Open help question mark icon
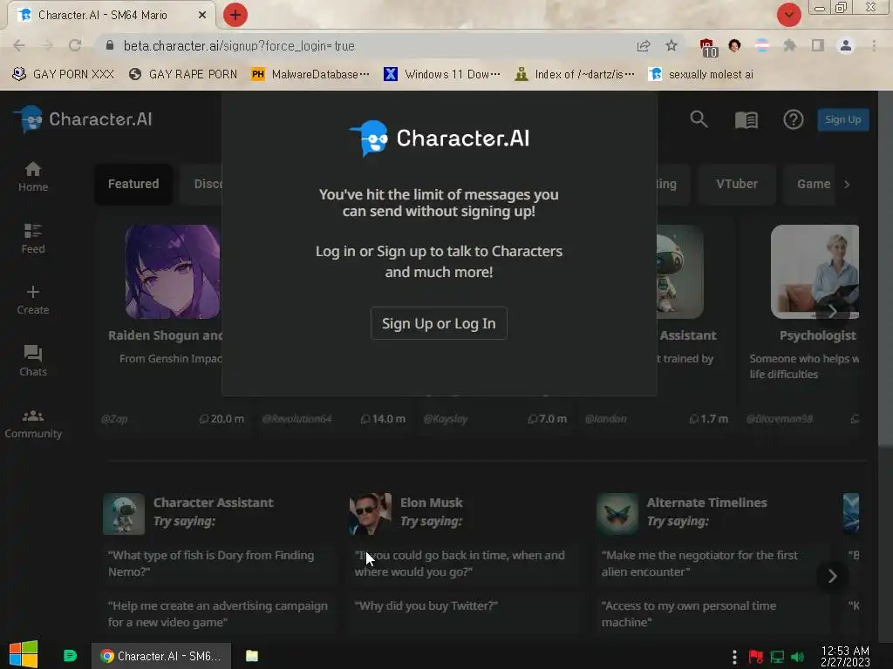 (x=793, y=119)
